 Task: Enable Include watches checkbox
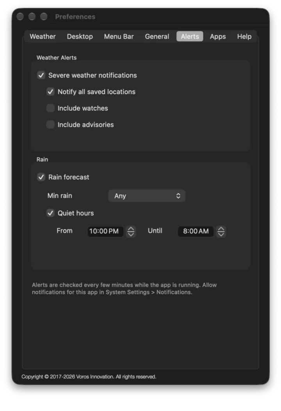click(x=50, y=108)
